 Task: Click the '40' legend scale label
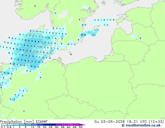tap(68, 127)
